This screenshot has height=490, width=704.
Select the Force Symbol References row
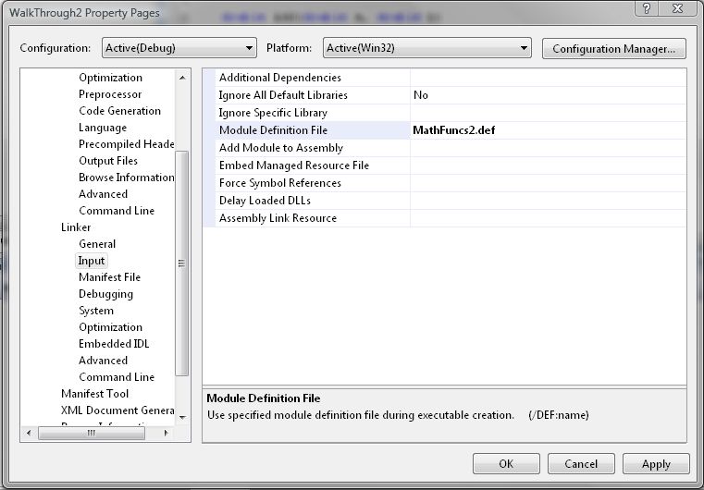(279, 183)
